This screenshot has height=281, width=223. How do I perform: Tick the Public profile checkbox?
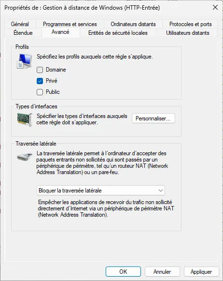[40, 92]
